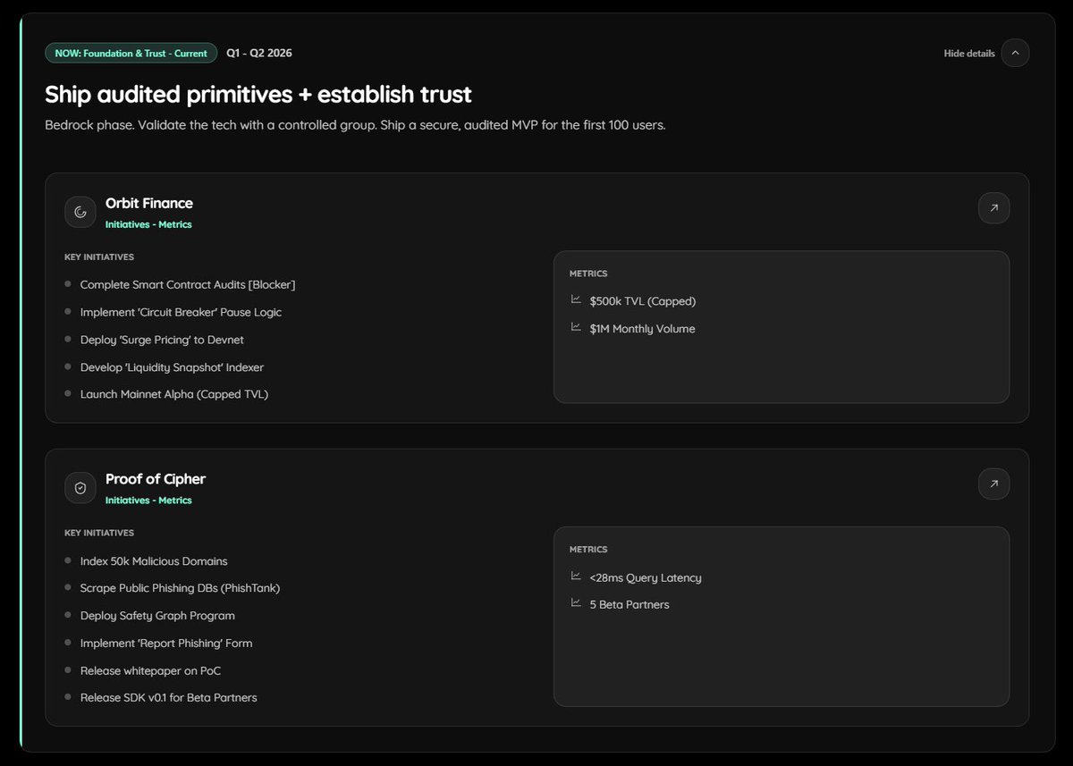Select Implement 'Report Phishing' Form item
Screen dimensions: 1073x766
[x=166, y=643]
